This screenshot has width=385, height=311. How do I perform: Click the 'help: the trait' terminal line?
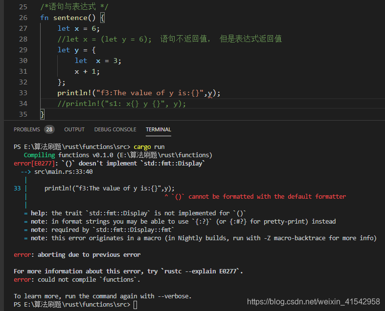coord(135,213)
